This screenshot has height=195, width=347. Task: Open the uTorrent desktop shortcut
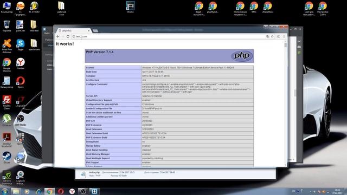tap(7, 120)
